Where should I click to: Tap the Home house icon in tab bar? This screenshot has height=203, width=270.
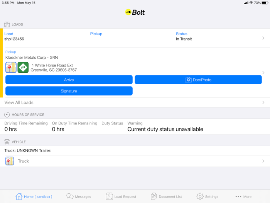(x=19, y=196)
